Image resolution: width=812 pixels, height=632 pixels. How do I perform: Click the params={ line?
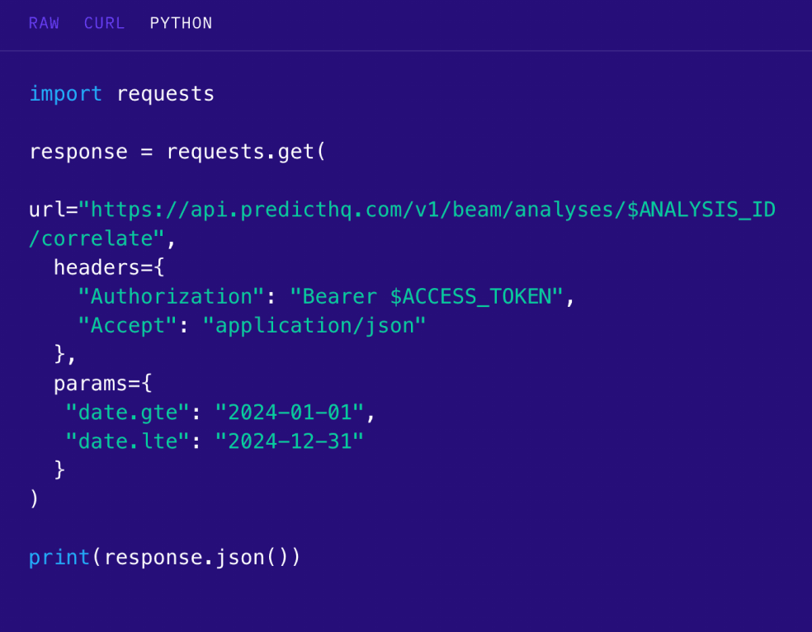(x=103, y=383)
